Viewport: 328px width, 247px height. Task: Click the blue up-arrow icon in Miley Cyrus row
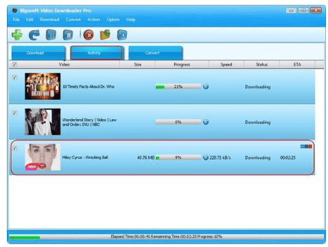302,146
